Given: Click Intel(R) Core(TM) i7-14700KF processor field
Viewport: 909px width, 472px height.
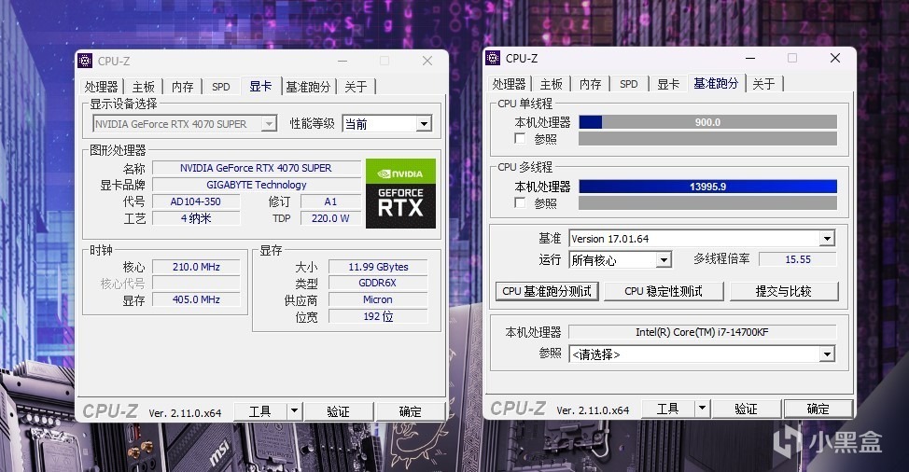Looking at the screenshot, I should 702,332.
